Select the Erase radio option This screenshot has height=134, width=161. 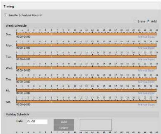tap(135, 21)
